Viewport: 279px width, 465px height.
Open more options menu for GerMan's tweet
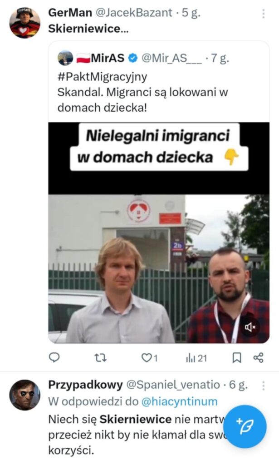click(263, 13)
